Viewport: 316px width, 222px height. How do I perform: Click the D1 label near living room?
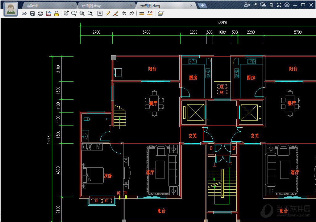125,193
